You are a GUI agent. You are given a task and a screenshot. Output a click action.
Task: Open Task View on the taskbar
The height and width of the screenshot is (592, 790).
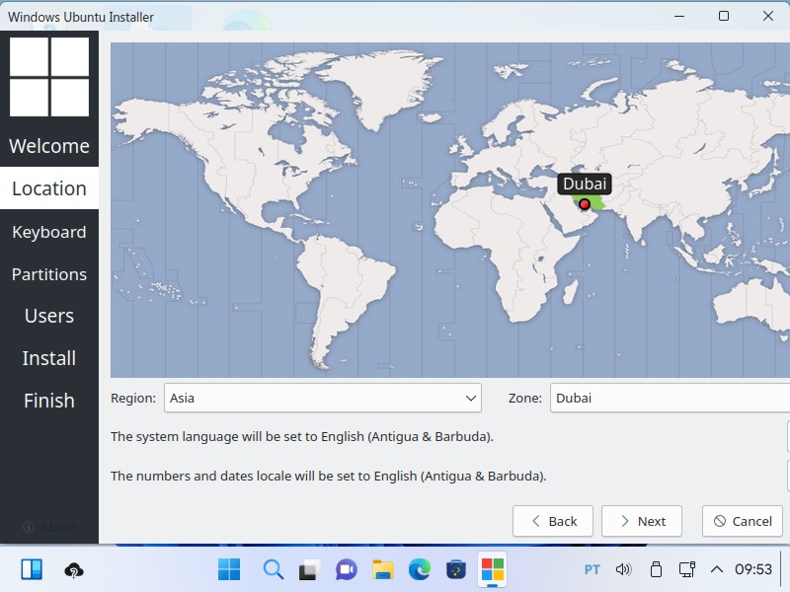[x=309, y=570]
